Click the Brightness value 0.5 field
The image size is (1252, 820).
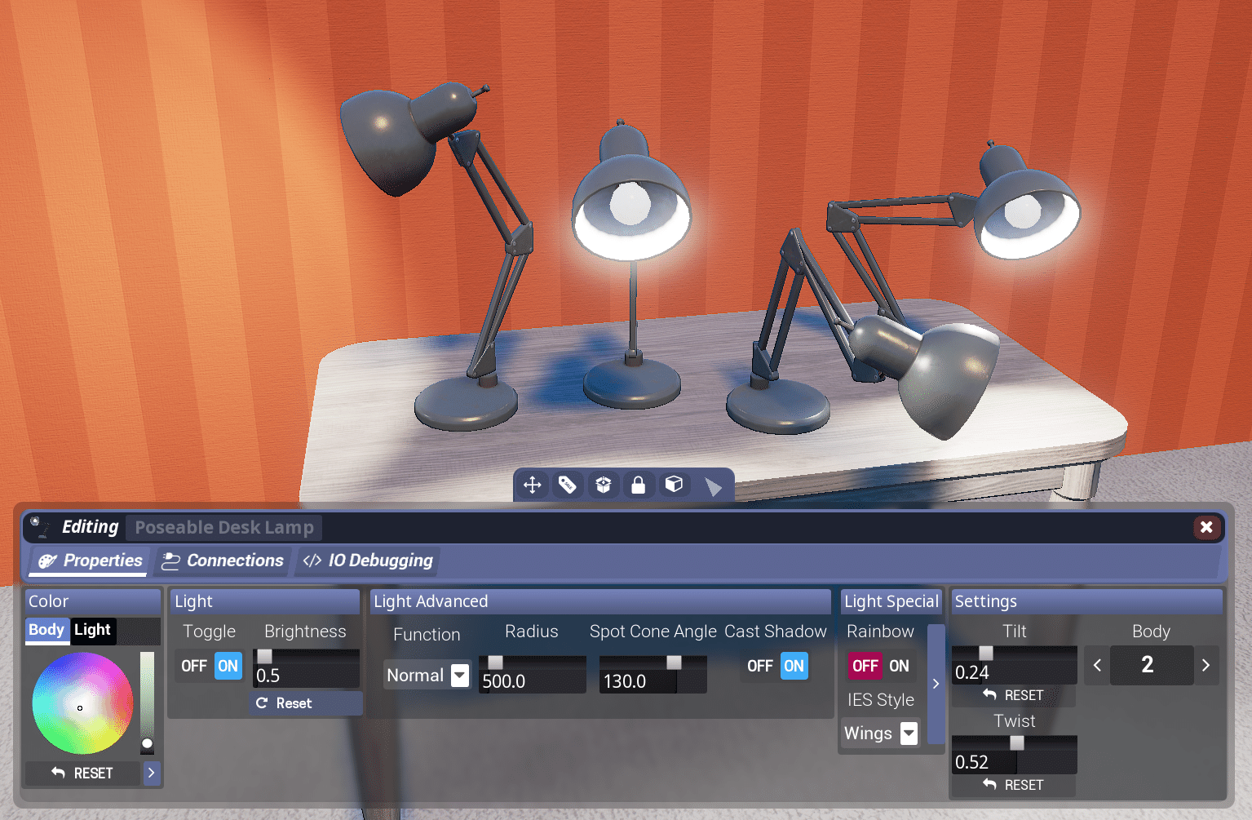click(x=307, y=676)
